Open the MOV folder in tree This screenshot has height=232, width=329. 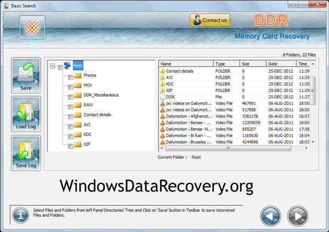pos(88,85)
